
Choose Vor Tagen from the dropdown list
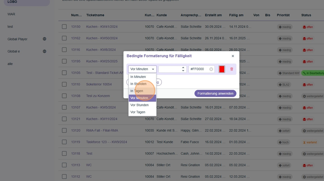(x=142, y=112)
